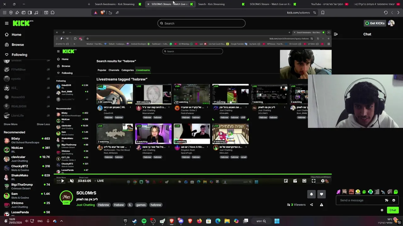The image size is (403, 226).
Task: Seek on the green video progress bar
Action: [193, 174]
